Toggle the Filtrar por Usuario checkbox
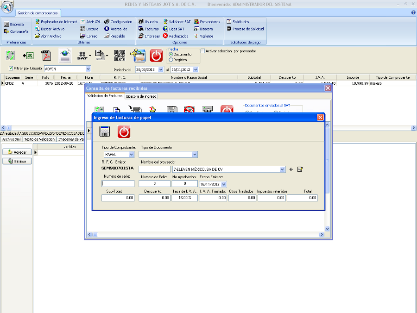Screen dimensions: 417x313 [11, 68]
